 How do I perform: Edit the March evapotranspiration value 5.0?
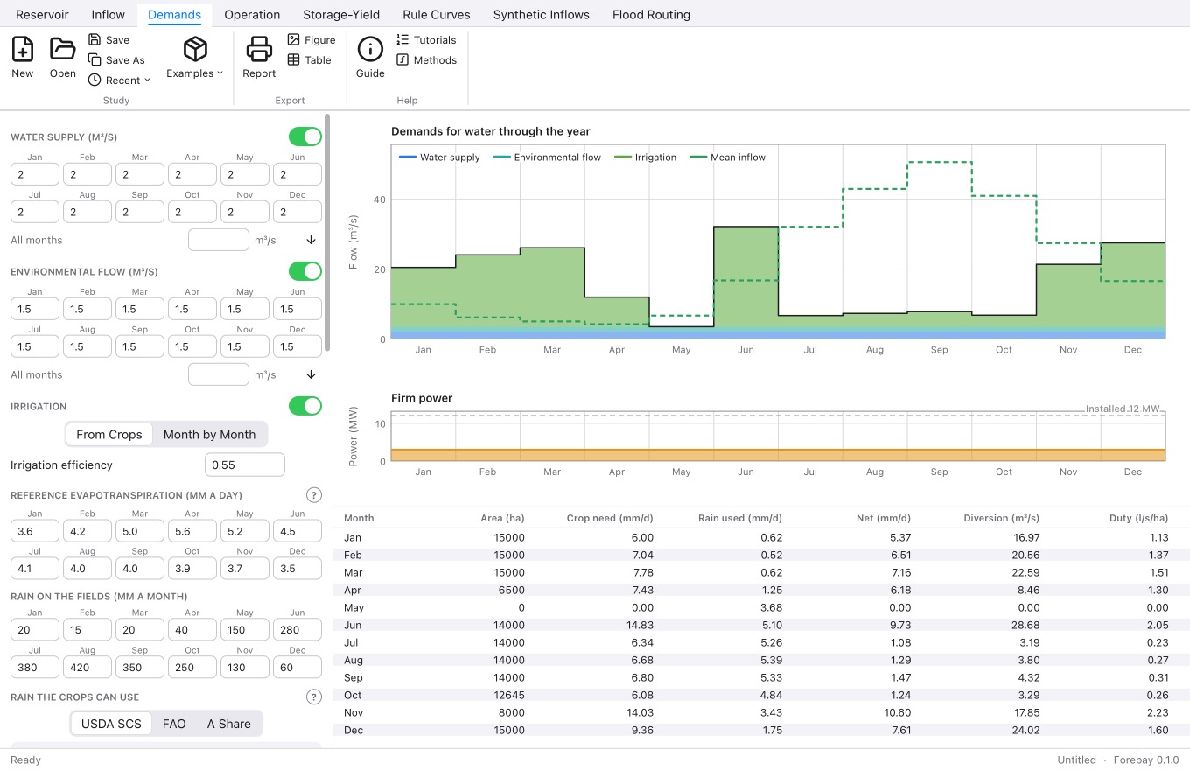140,531
